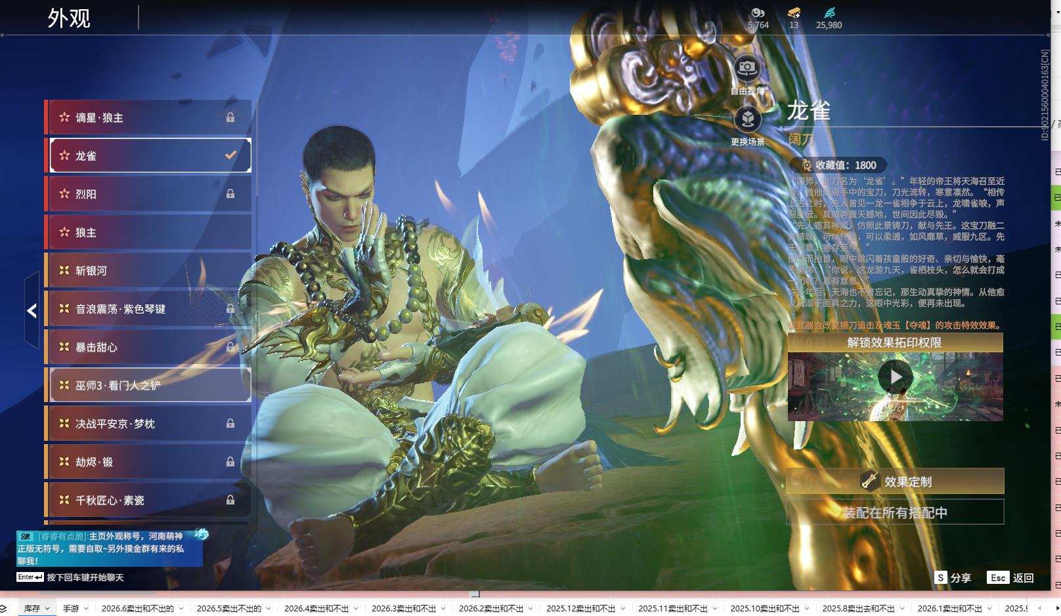Click the collection value icon next to 收藏值
This screenshot has width=1061, height=616.
coord(806,165)
